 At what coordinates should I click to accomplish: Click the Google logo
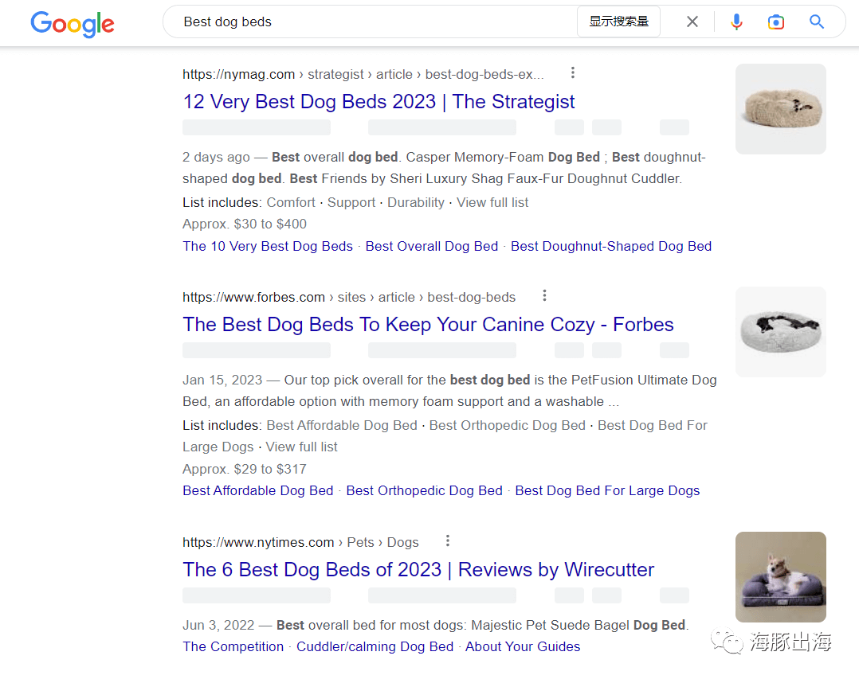(73, 23)
